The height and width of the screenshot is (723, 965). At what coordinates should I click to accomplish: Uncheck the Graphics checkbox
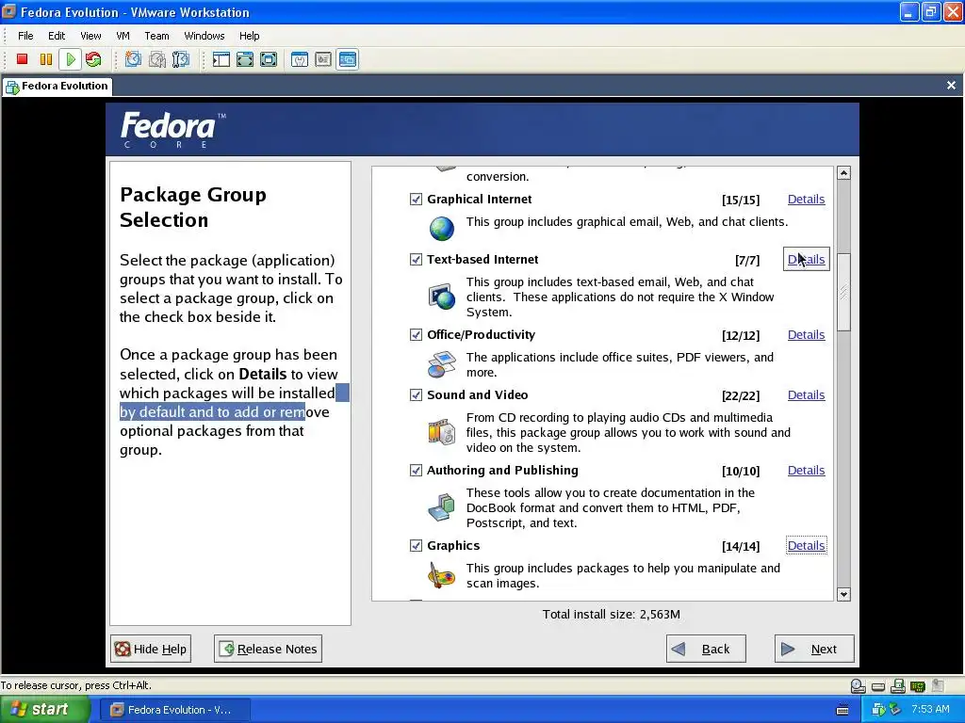click(x=416, y=545)
